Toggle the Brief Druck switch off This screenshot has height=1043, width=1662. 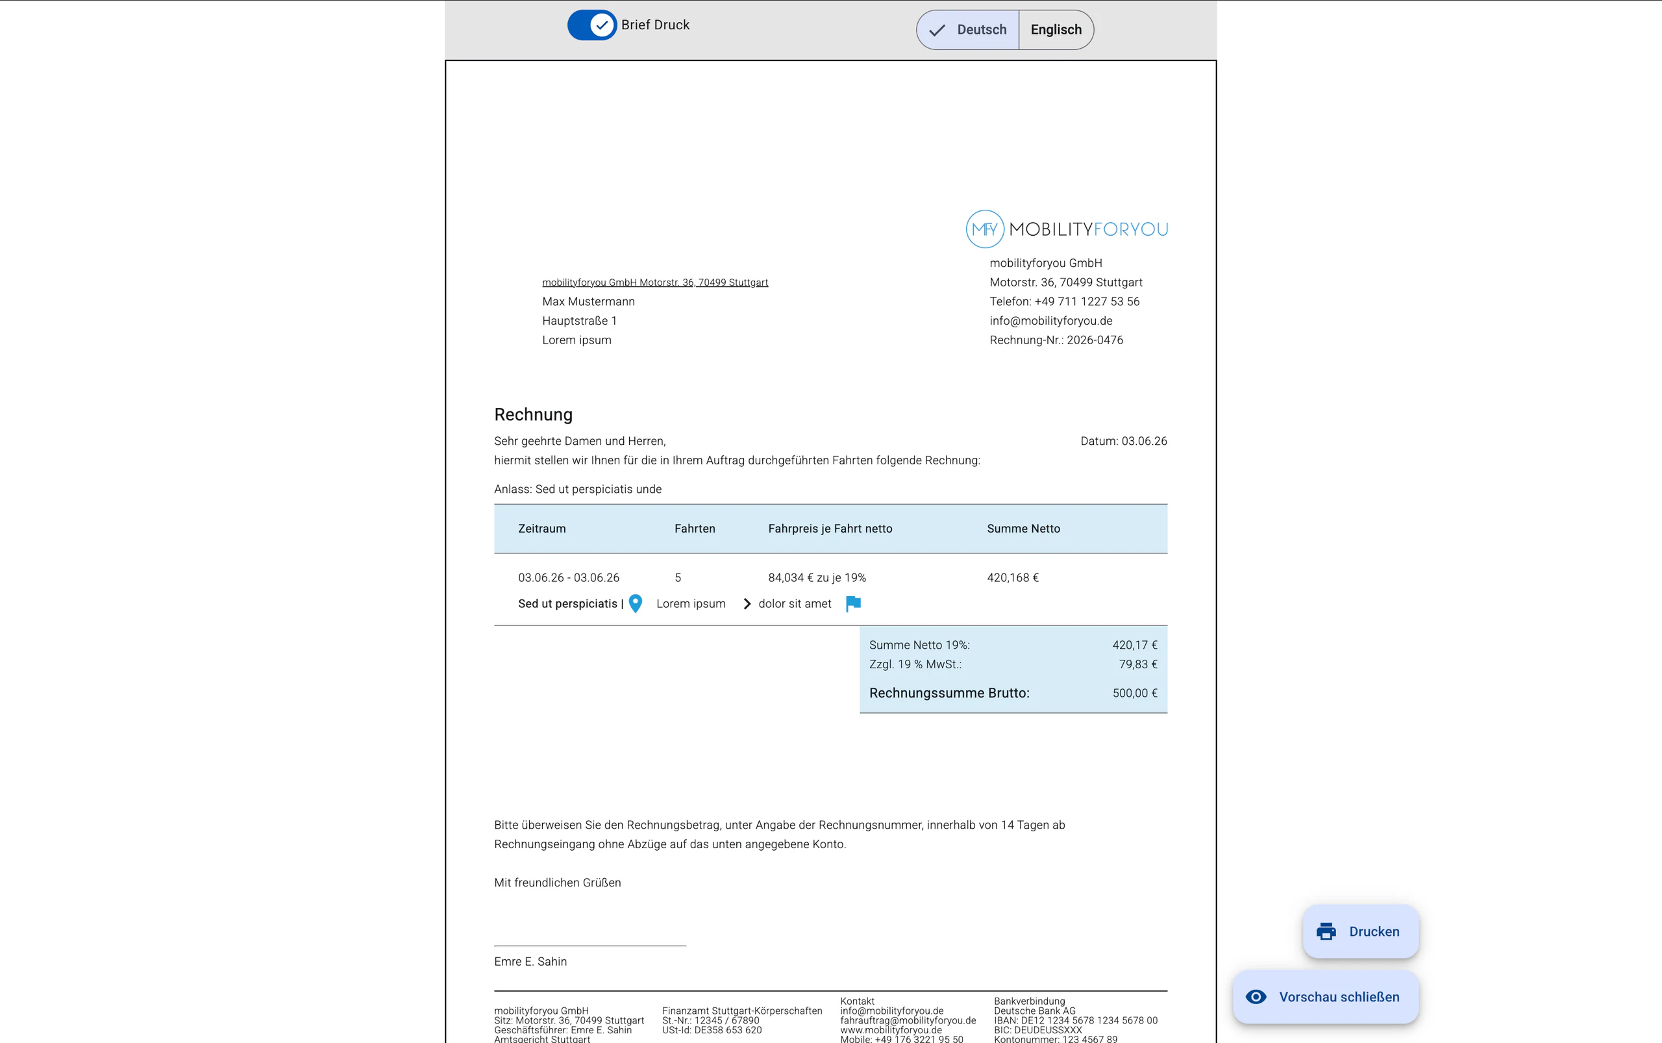point(591,25)
